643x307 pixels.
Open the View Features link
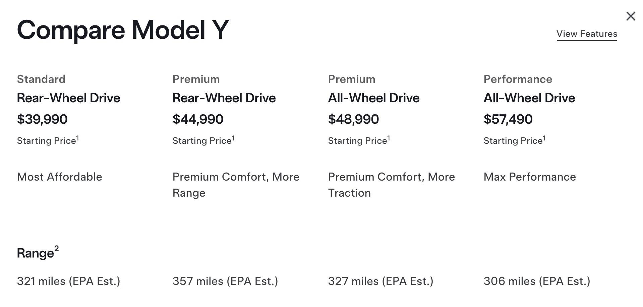586,34
